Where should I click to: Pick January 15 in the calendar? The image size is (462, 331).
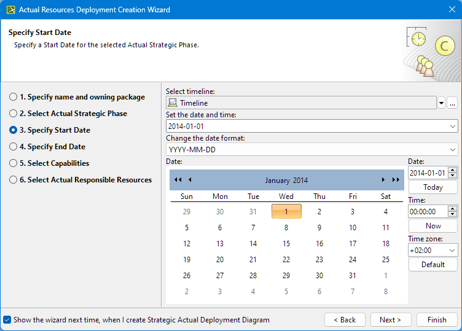pyautogui.click(x=286, y=244)
